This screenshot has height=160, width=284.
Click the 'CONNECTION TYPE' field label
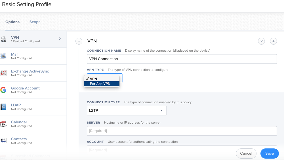tap(103, 102)
